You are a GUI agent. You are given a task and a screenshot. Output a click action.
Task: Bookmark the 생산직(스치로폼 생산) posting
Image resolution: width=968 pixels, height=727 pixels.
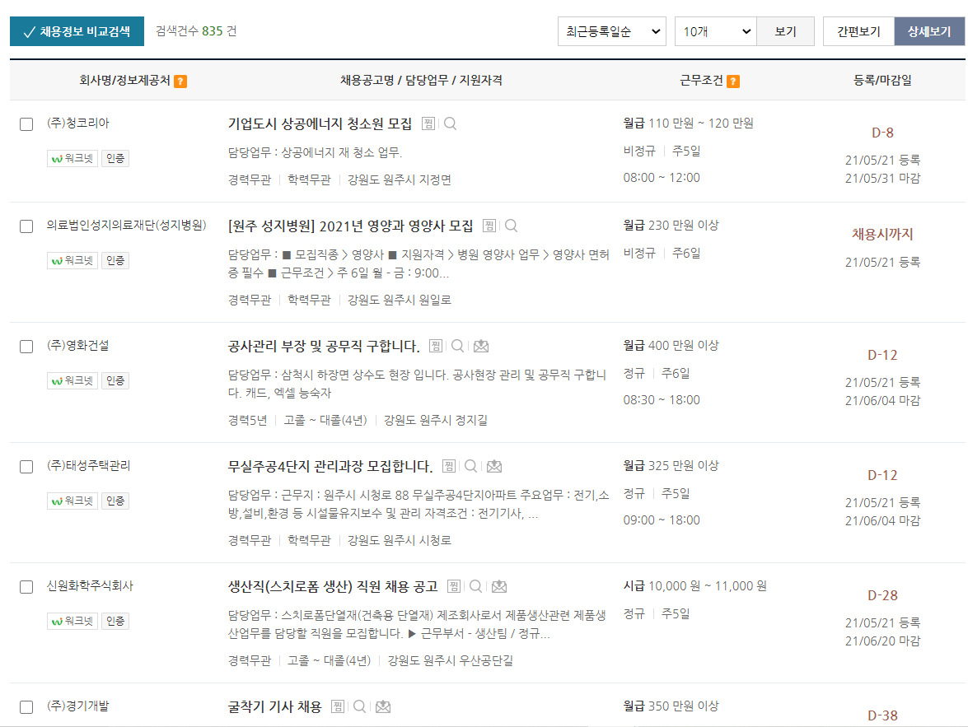(x=454, y=586)
